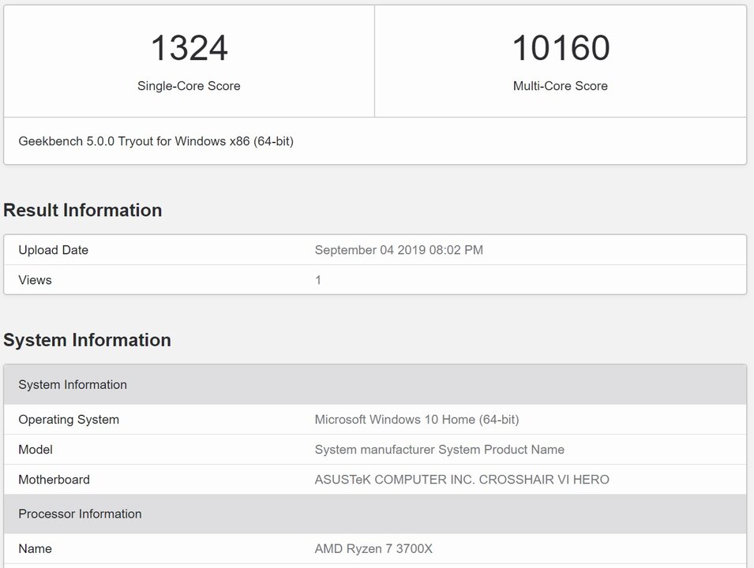The width and height of the screenshot is (754, 568).
Task: Select the multi-core score value 10160
Action: (561, 48)
